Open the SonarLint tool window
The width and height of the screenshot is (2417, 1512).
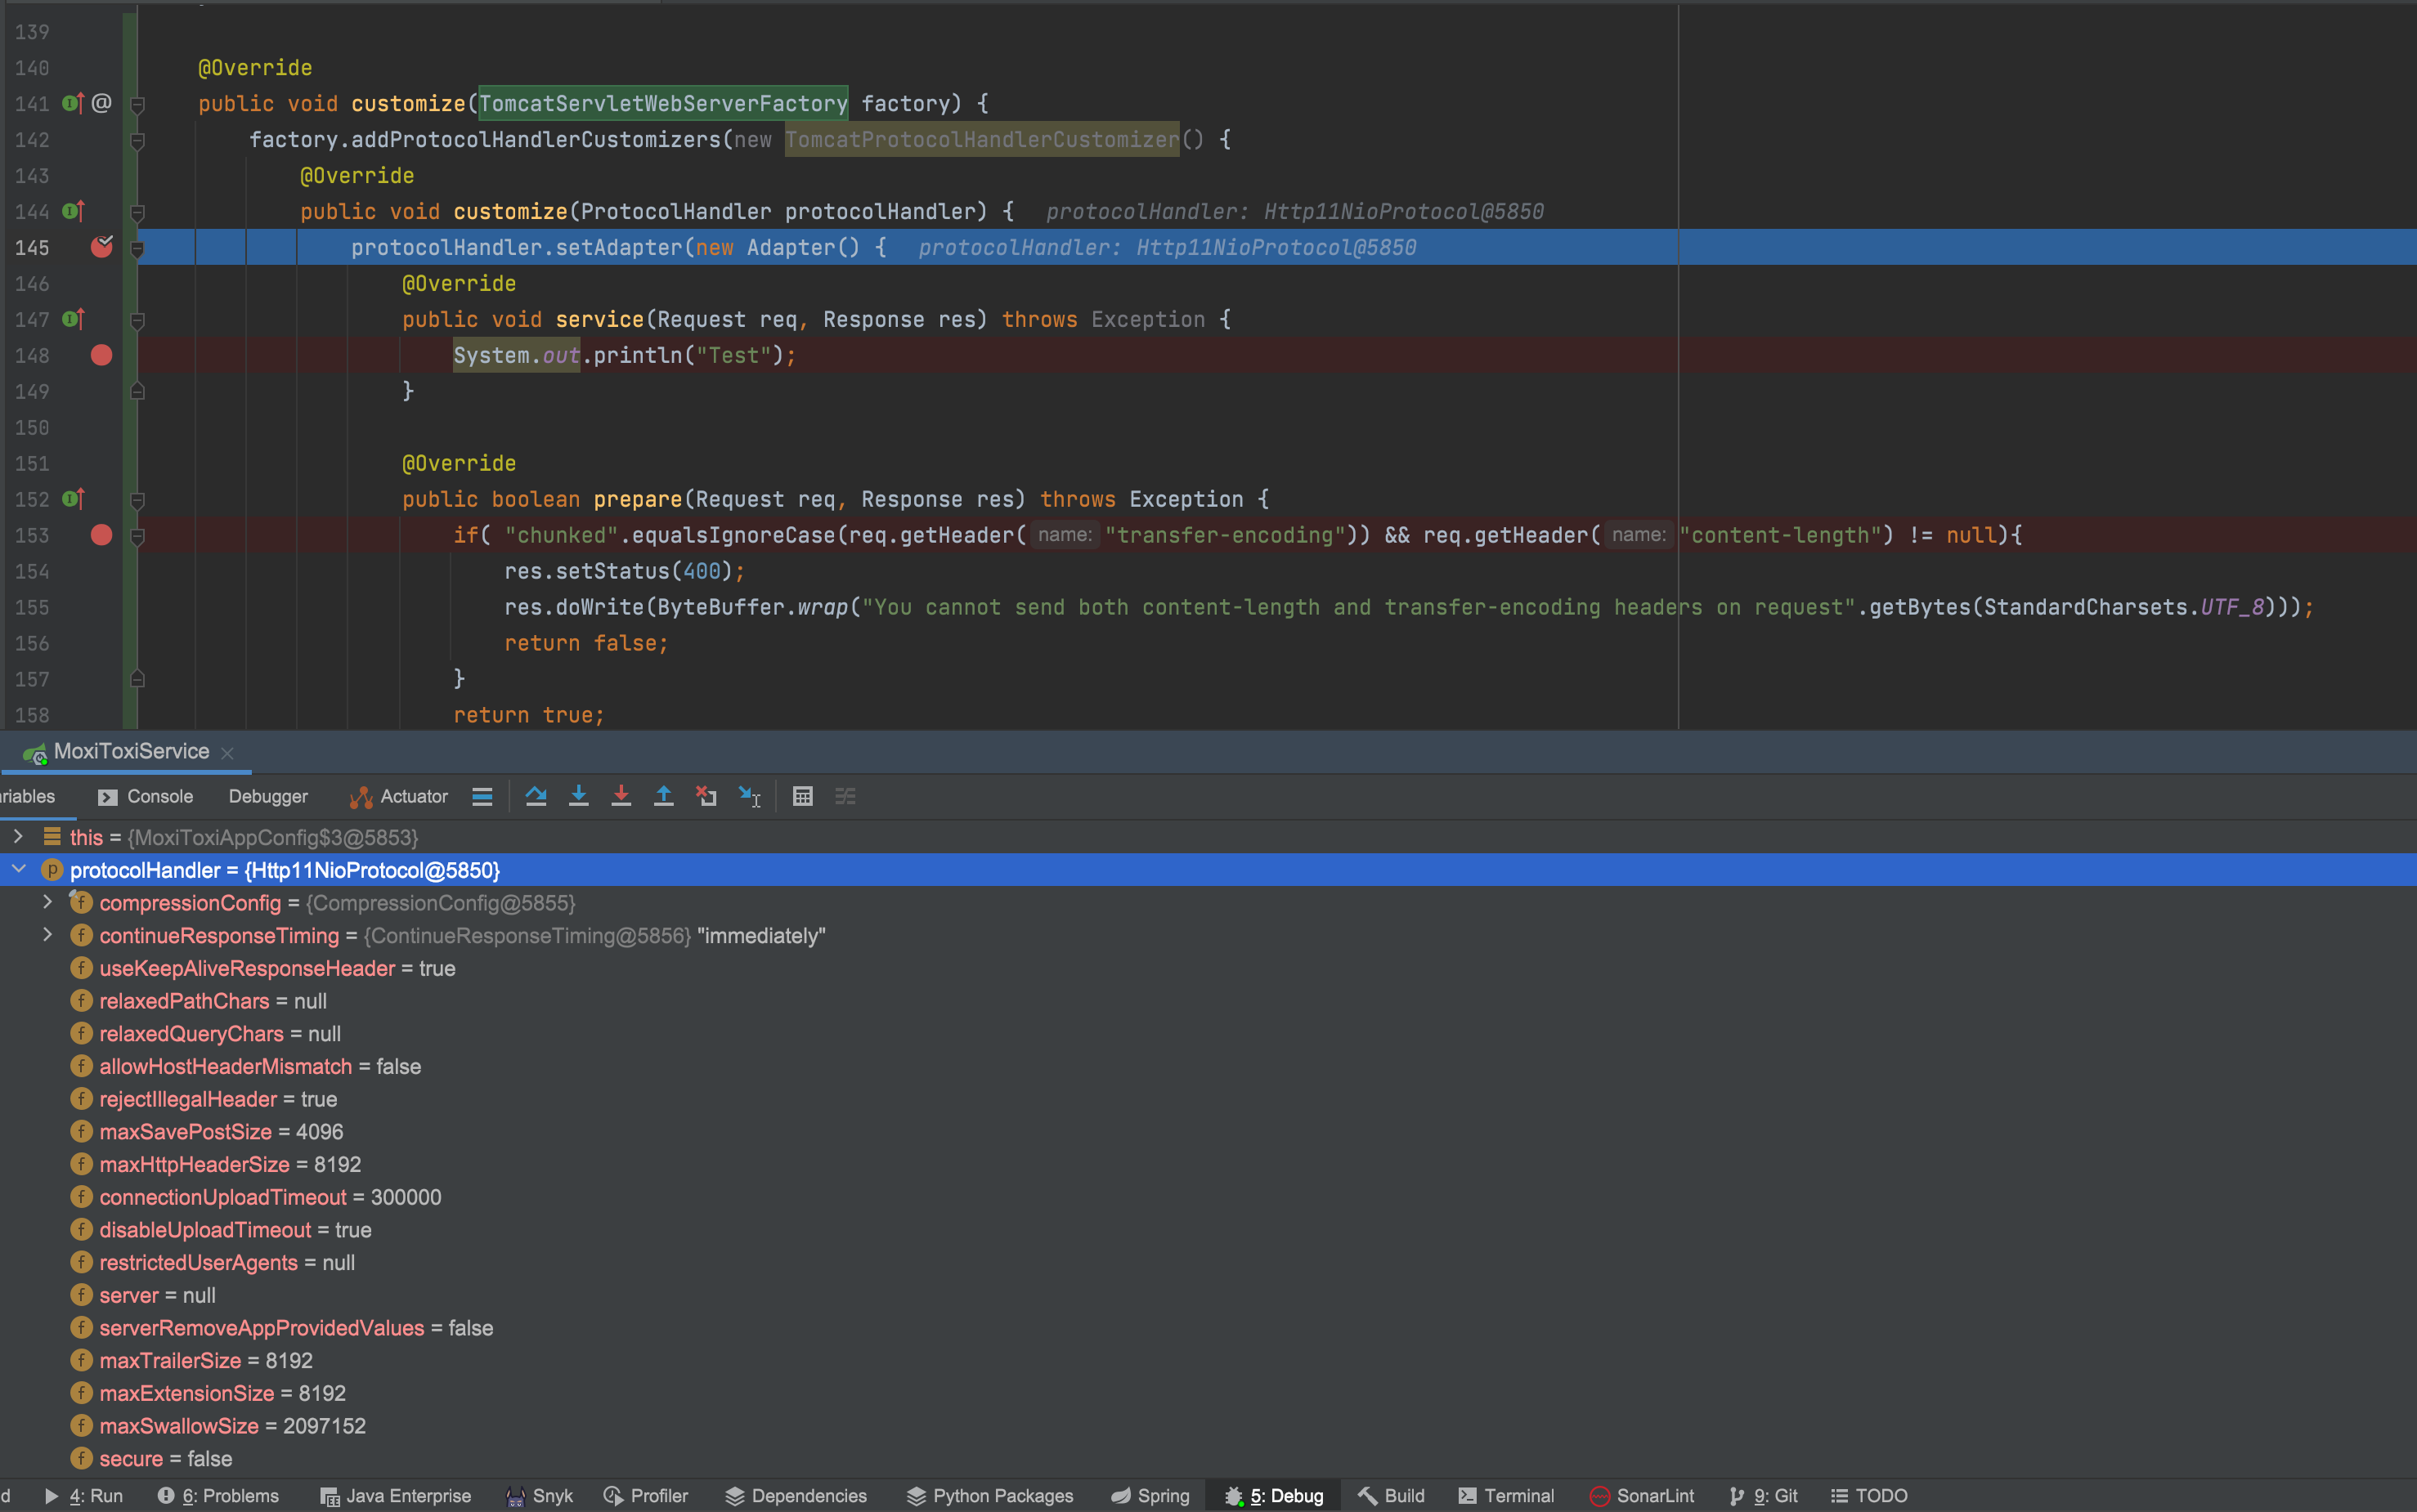(1642, 1495)
